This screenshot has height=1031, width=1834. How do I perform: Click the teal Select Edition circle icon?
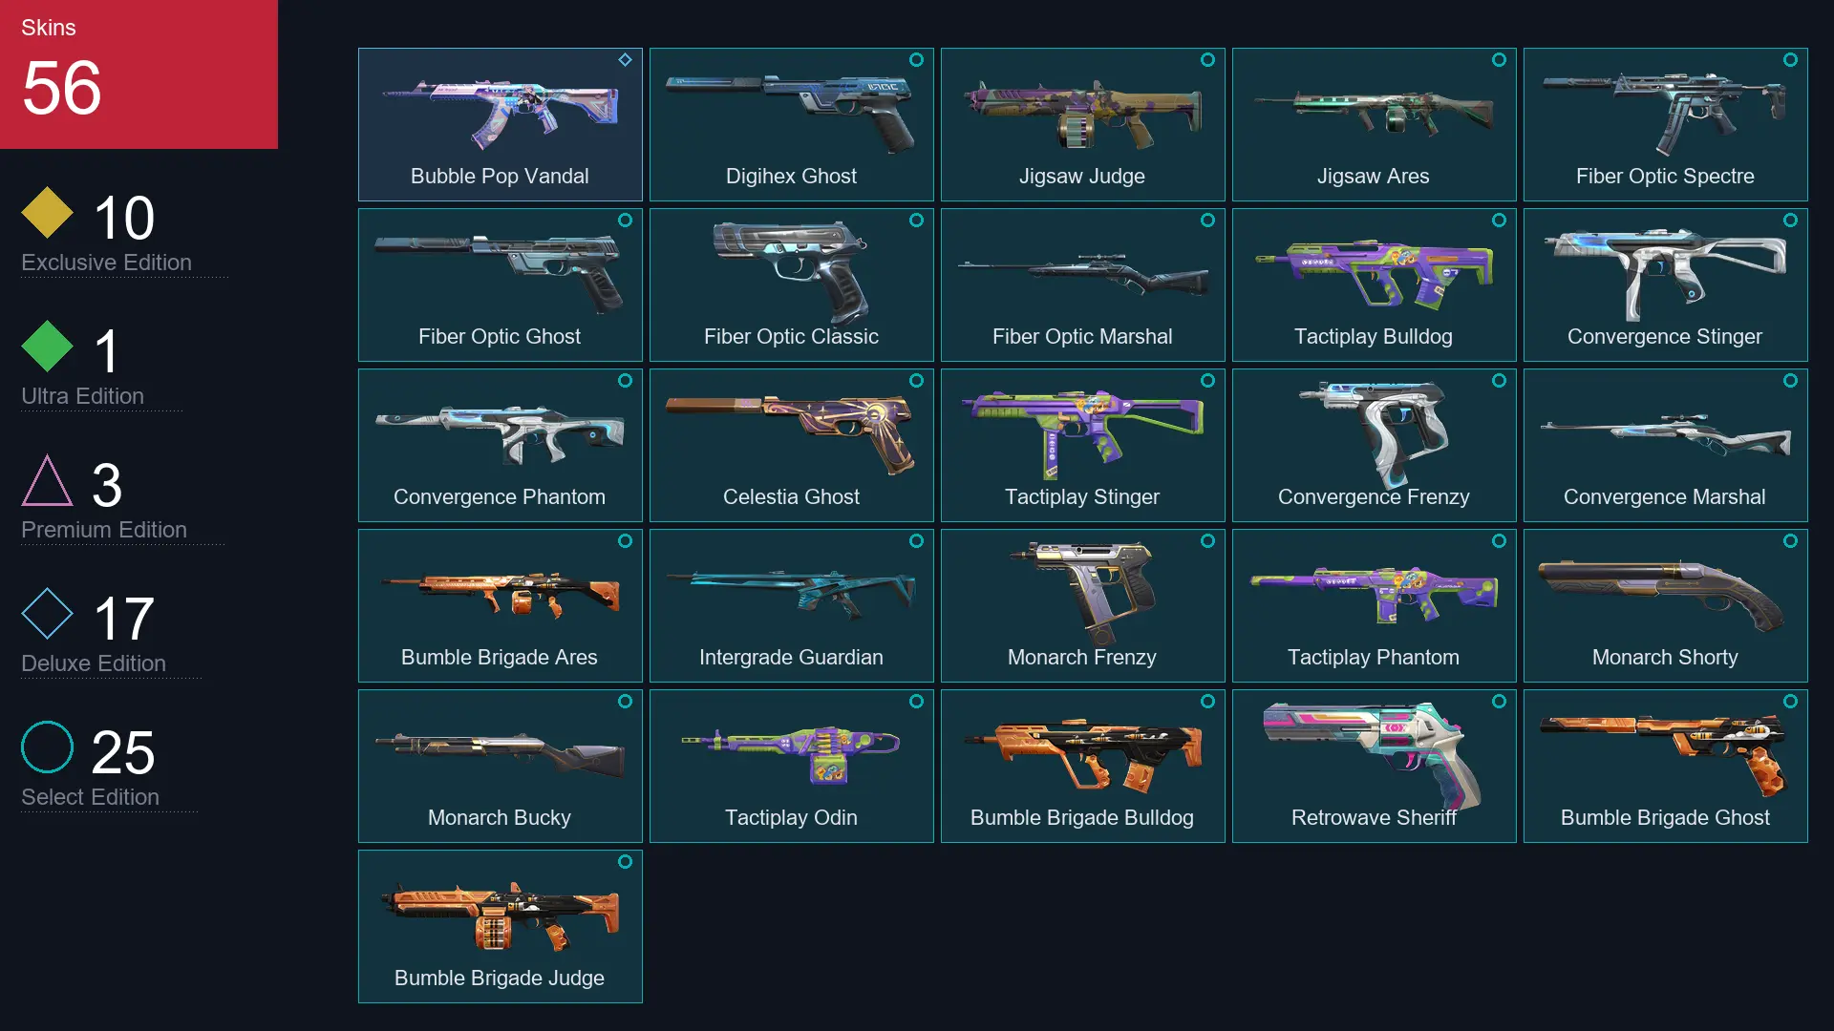(x=47, y=747)
